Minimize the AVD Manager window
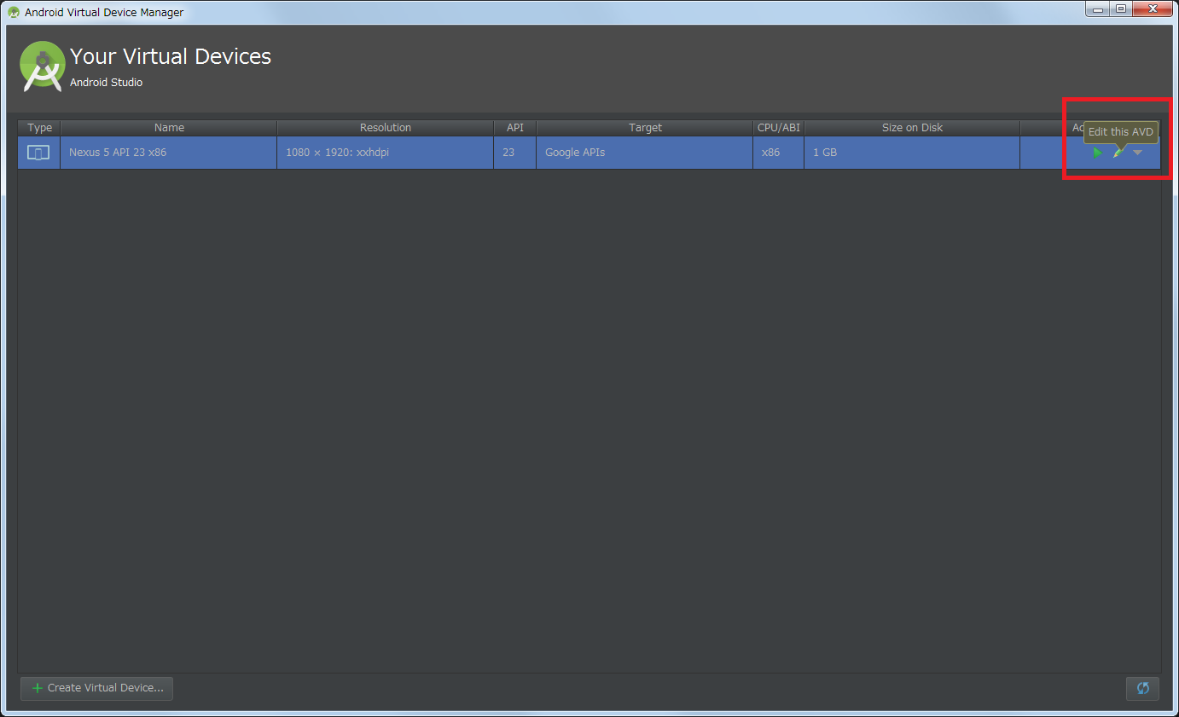This screenshot has height=717, width=1179. pyautogui.click(x=1097, y=9)
